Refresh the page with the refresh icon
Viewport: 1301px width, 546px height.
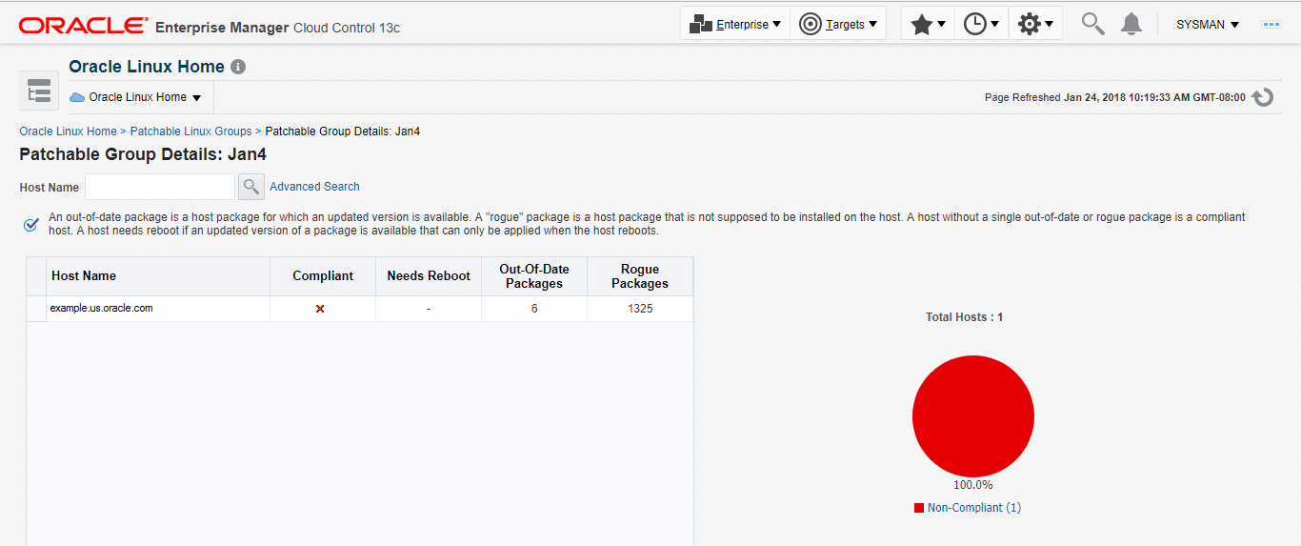(x=1263, y=97)
